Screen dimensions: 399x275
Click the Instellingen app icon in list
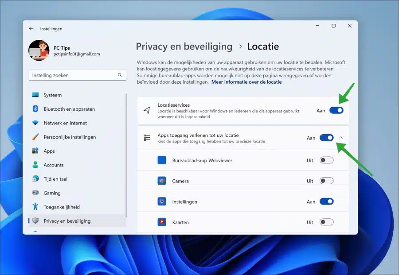[x=161, y=201]
